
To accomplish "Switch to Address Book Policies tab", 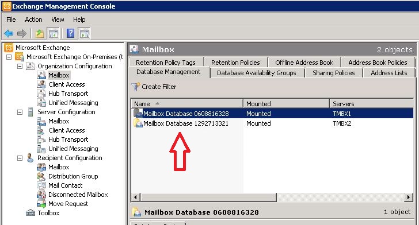I will click(x=378, y=63).
